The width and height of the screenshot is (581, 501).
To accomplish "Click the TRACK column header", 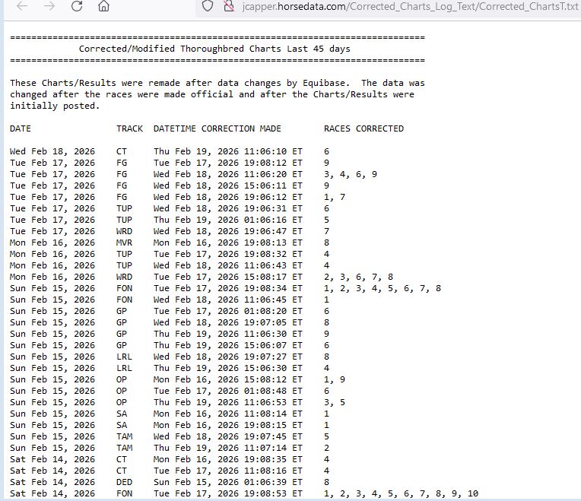I will pyautogui.click(x=129, y=128).
